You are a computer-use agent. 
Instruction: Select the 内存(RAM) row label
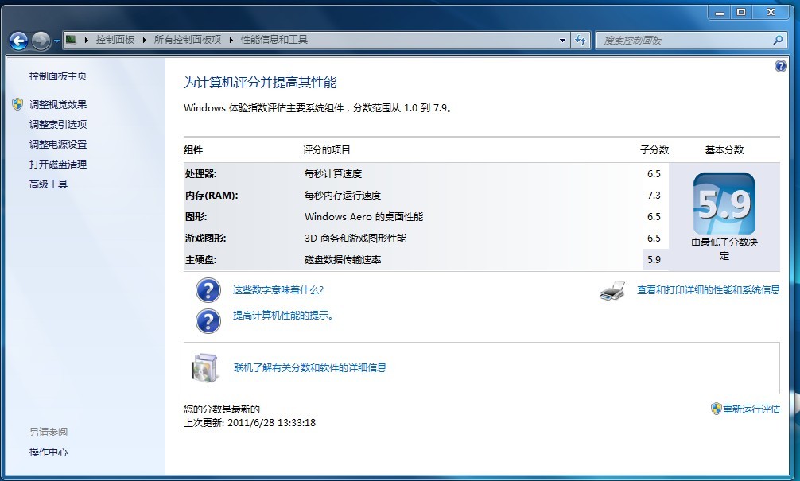(x=212, y=195)
